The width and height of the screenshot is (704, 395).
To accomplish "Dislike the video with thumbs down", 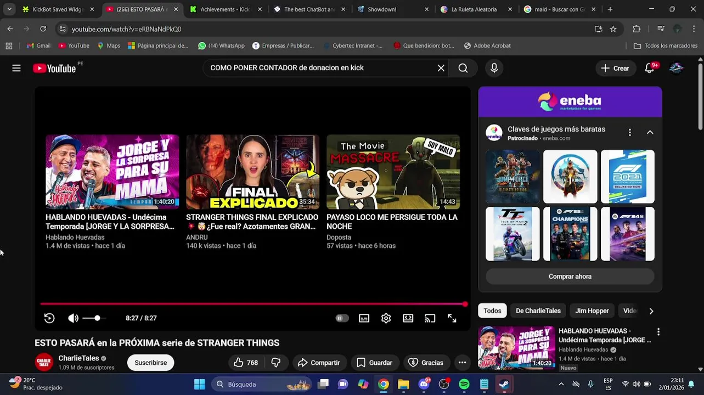I will [276, 363].
